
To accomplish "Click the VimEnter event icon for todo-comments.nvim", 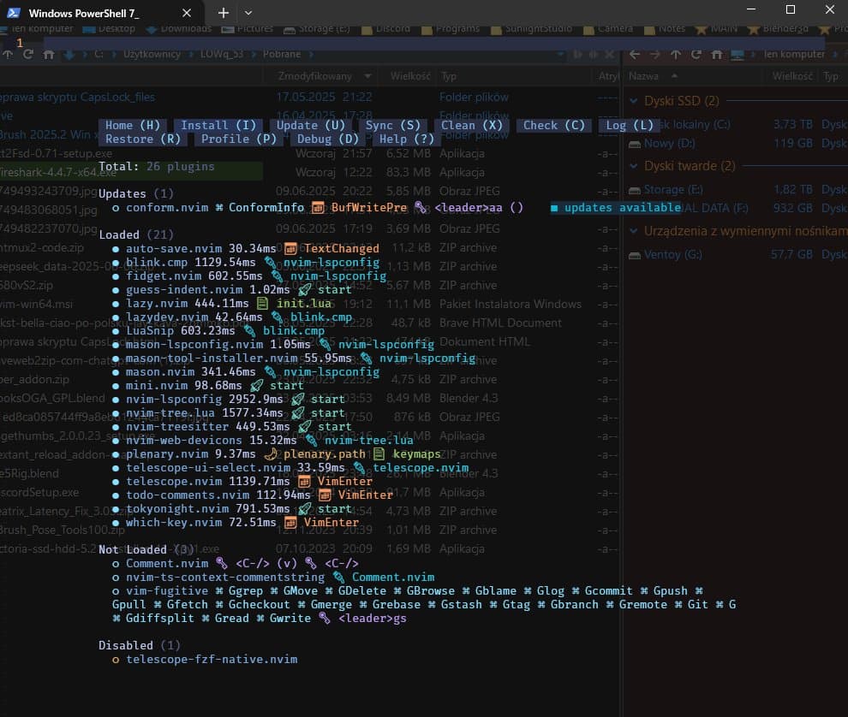I will pyautogui.click(x=325, y=495).
